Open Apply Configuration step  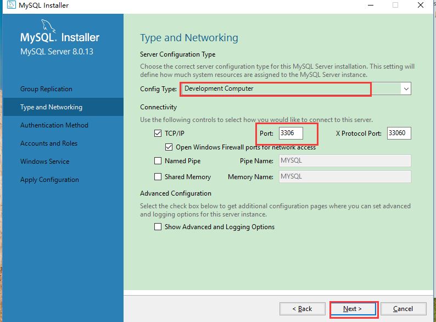[x=49, y=180]
